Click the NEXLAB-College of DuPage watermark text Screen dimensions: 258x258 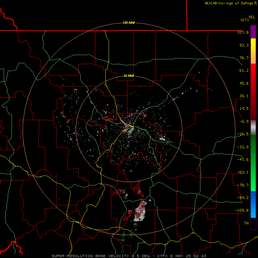pyautogui.click(x=230, y=3)
